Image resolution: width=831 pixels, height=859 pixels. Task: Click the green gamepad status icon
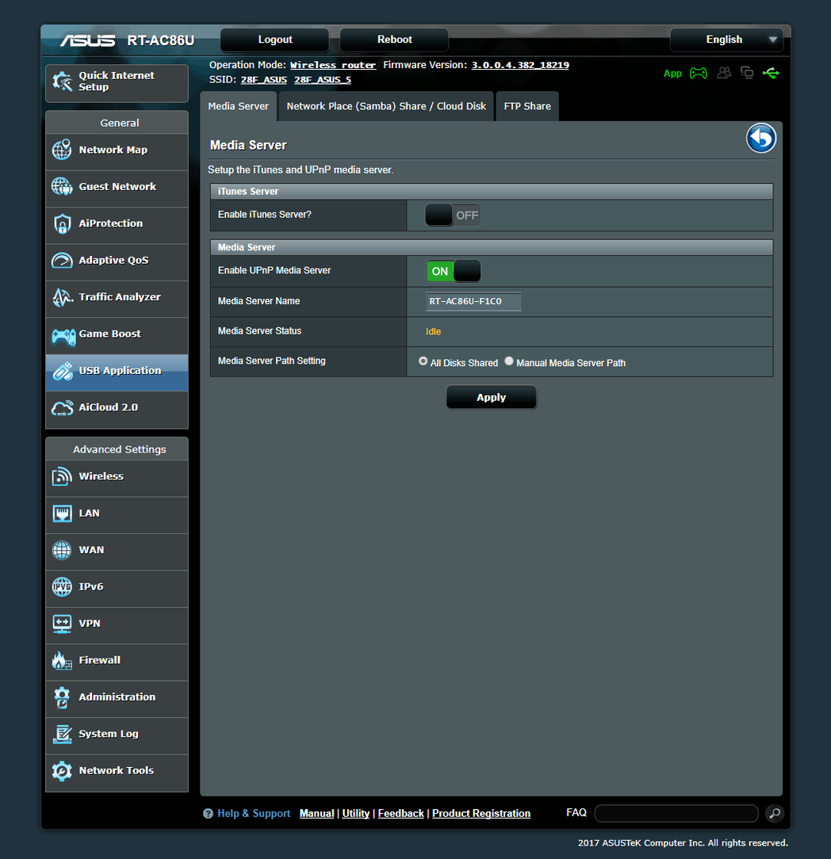pyautogui.click(x=699, y=73)
